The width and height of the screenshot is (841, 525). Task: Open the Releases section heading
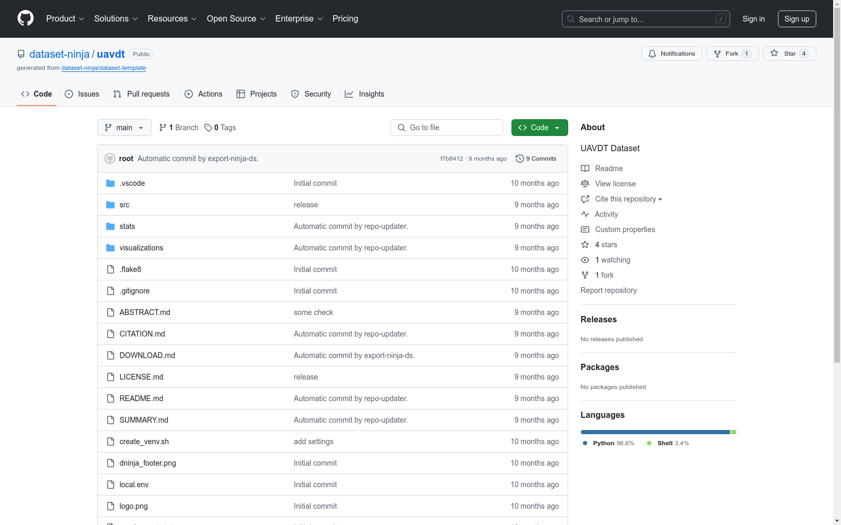tap(599, 319)
